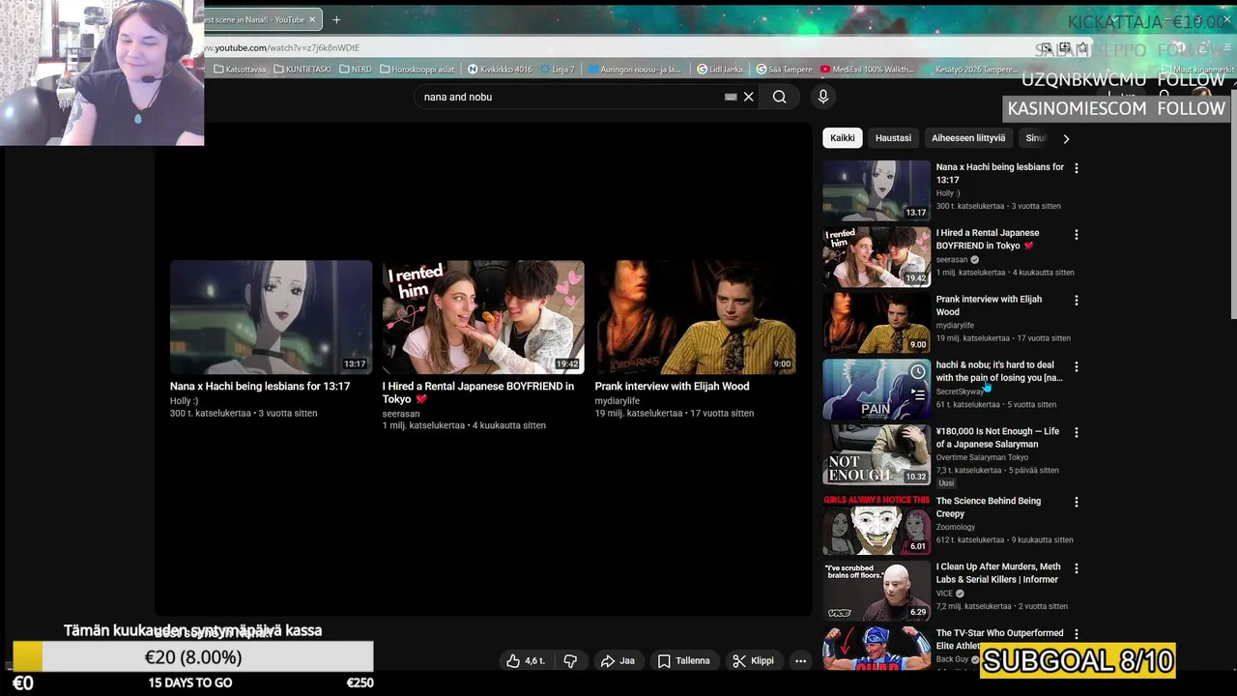This screenshot has width=1237, height=696.
Task: Click sidebar title 'I Clean Up After Murders, Meth Labs'
Action: coord(998,573)
